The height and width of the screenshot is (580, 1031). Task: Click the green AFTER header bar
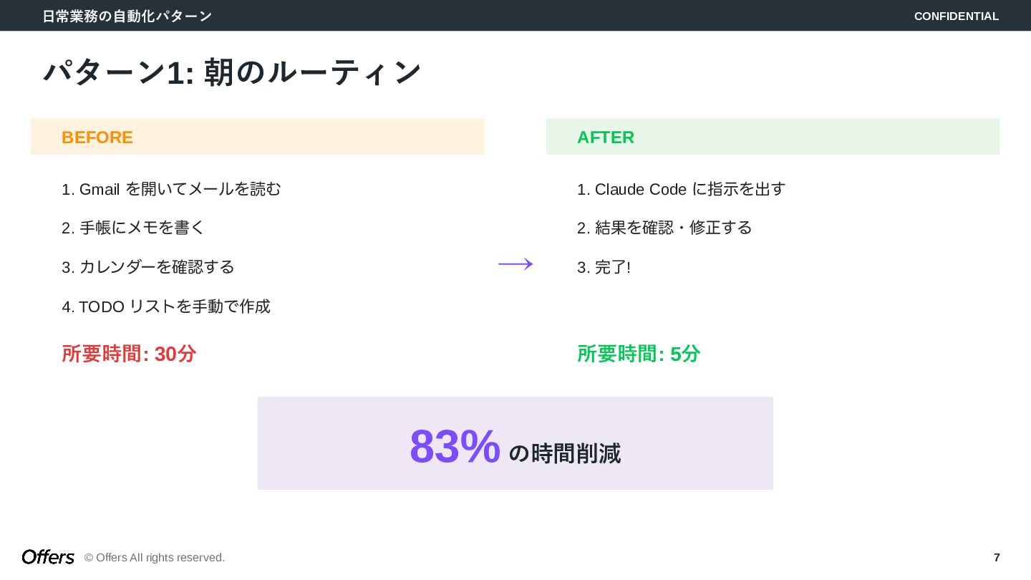tap(773, 137)
